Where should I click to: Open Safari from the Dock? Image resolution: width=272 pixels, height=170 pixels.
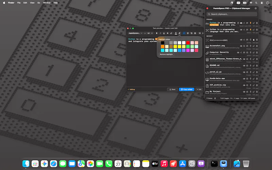tap(53, 164)
